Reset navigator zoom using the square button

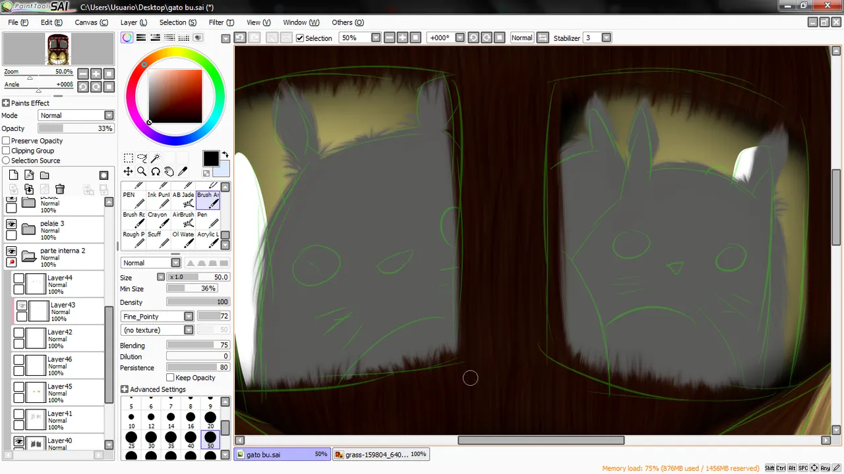pyautogui.click(x=109, y=74)
